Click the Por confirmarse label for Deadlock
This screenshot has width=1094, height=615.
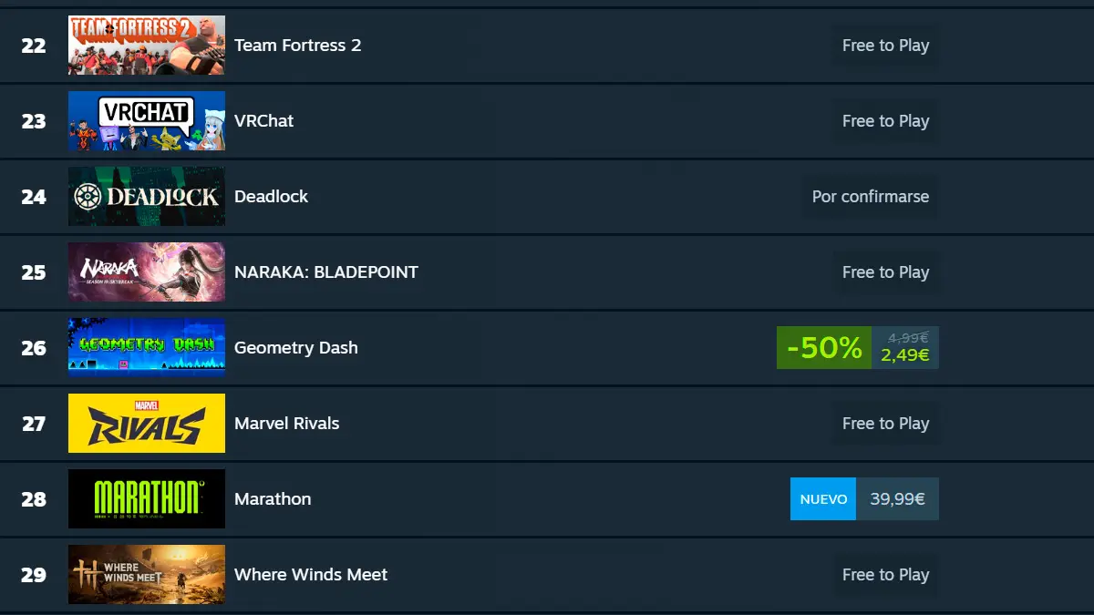coord(870,197)
